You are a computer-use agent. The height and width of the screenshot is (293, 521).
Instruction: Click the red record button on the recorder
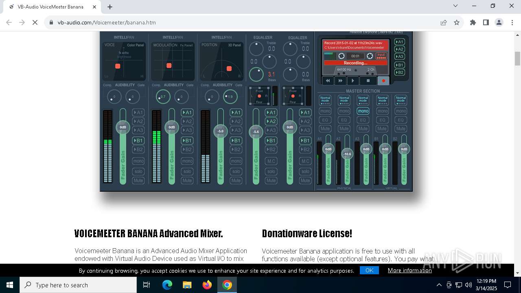click(x=383, y=81)
